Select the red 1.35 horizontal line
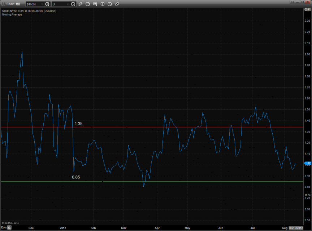 181,127
